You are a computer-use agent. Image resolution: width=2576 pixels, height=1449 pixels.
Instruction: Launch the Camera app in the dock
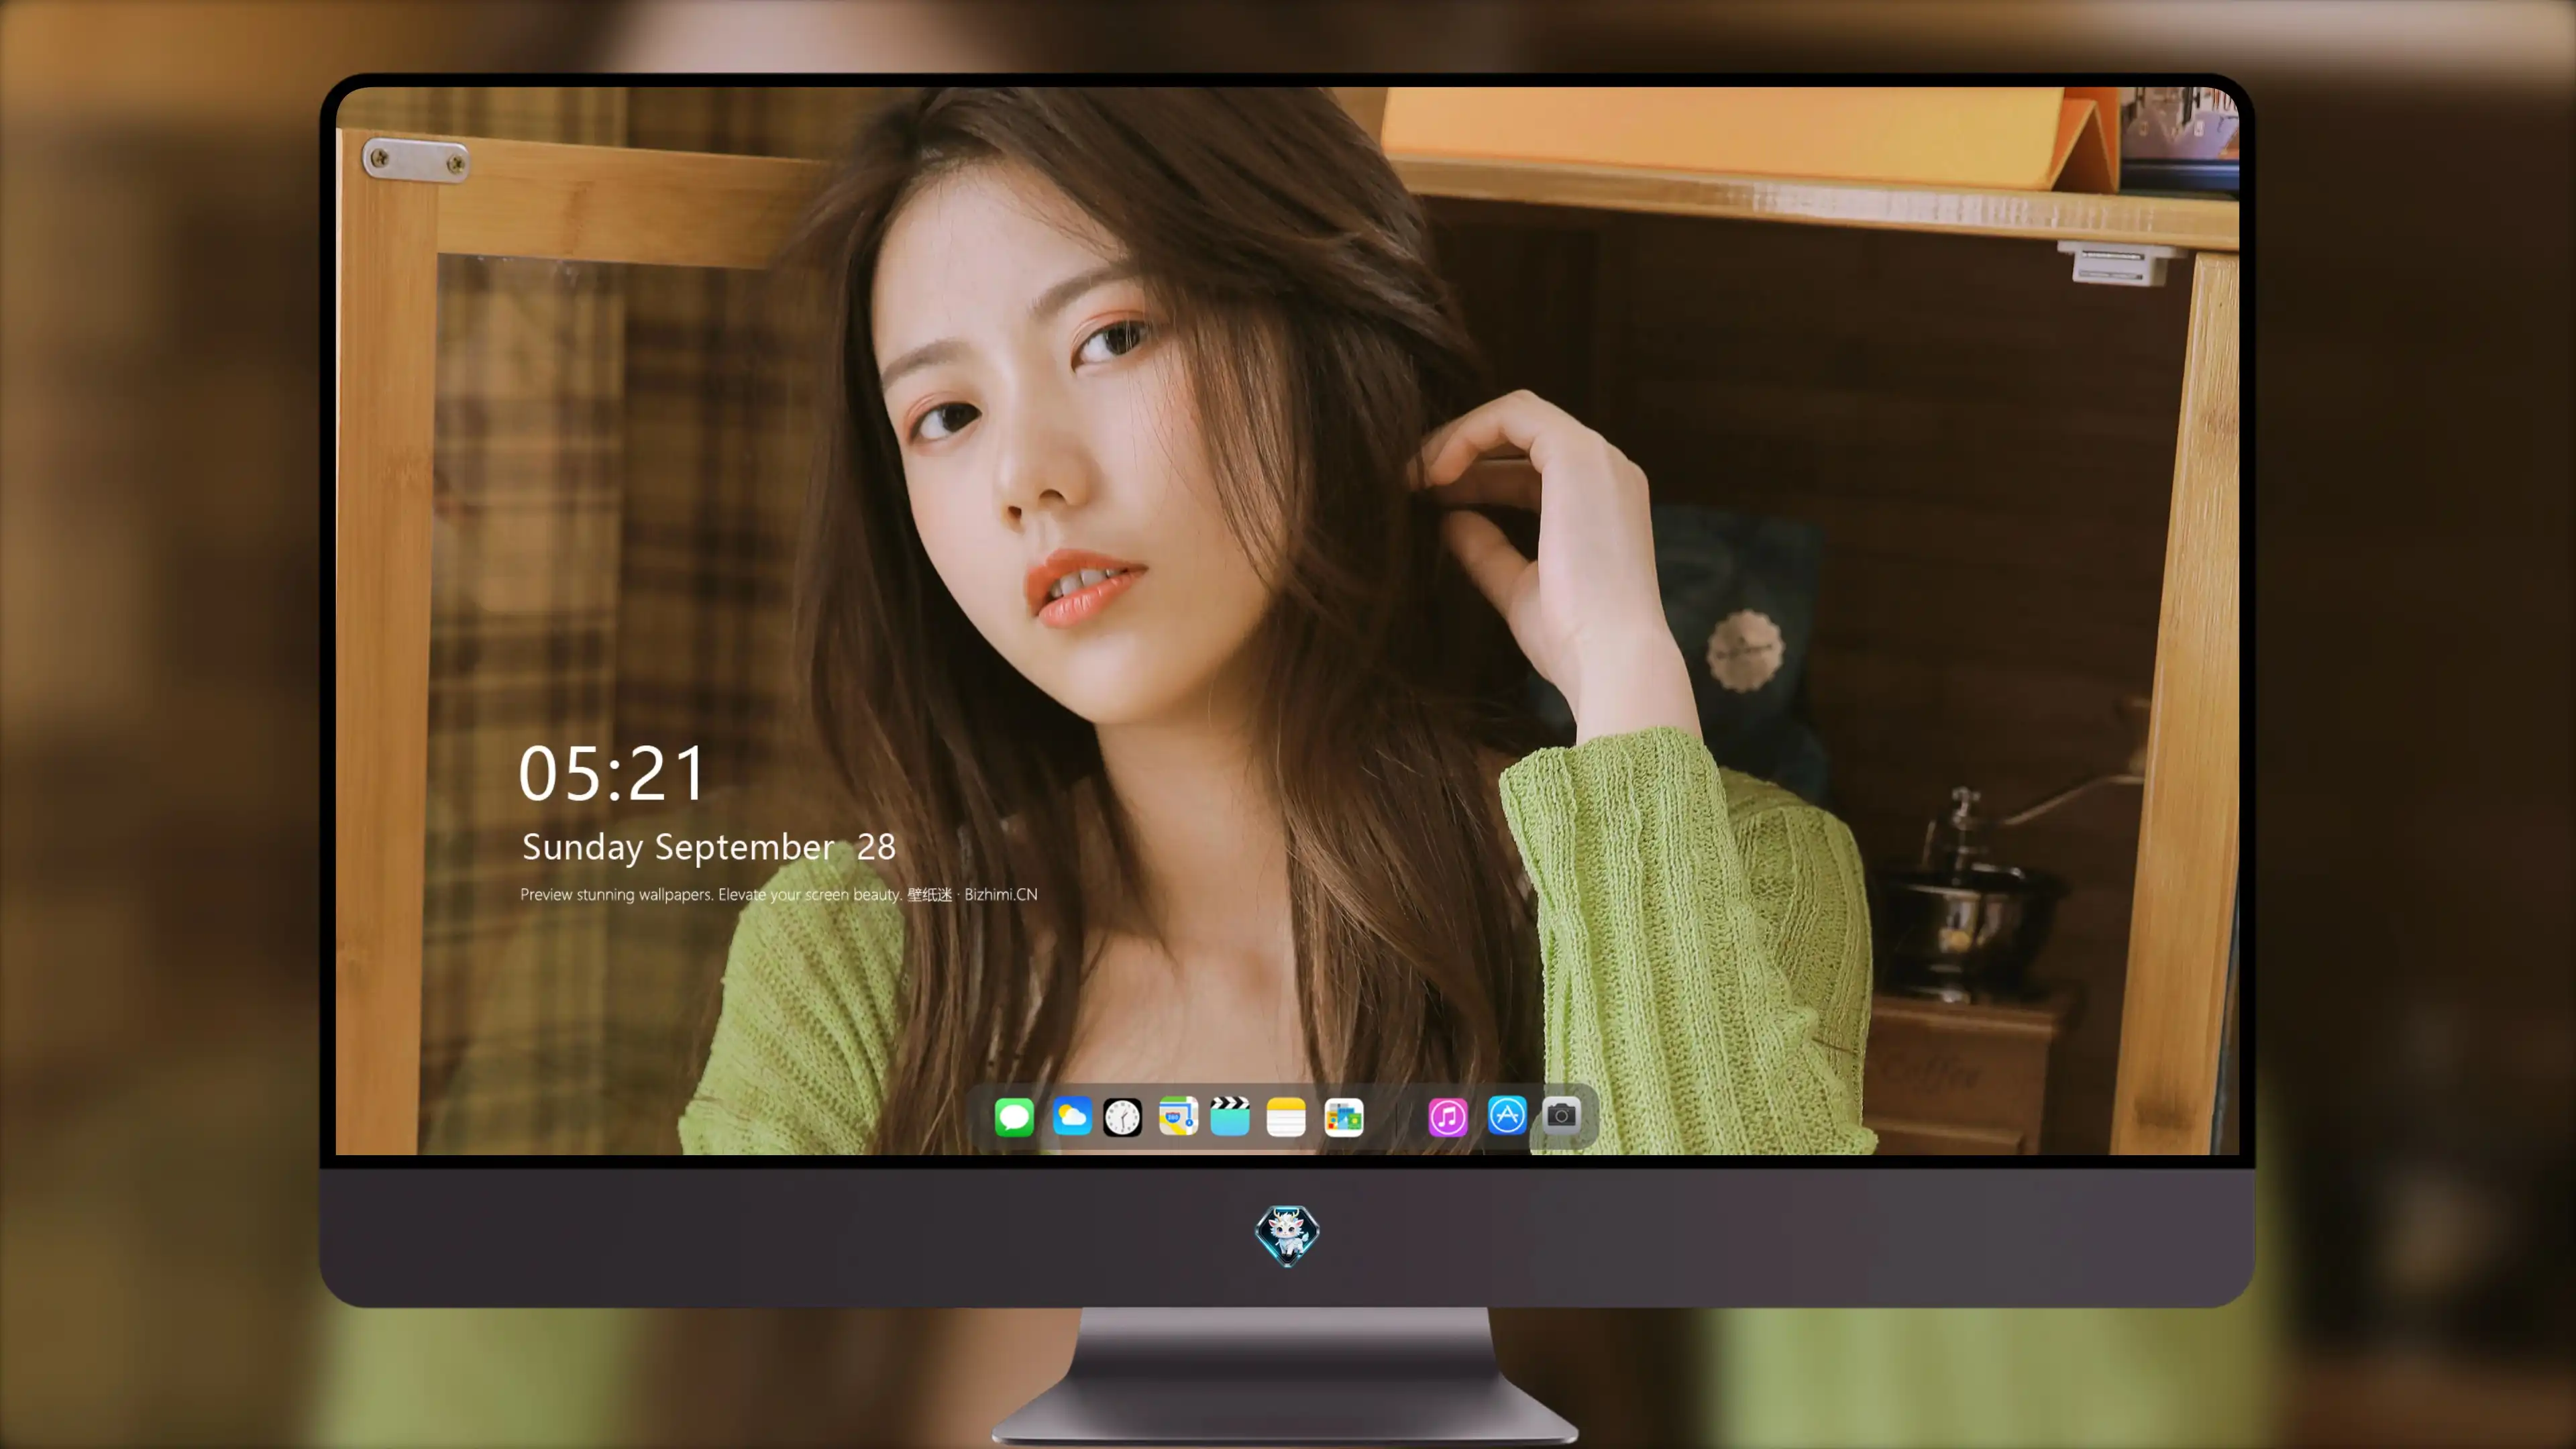pos(1562,1115)
